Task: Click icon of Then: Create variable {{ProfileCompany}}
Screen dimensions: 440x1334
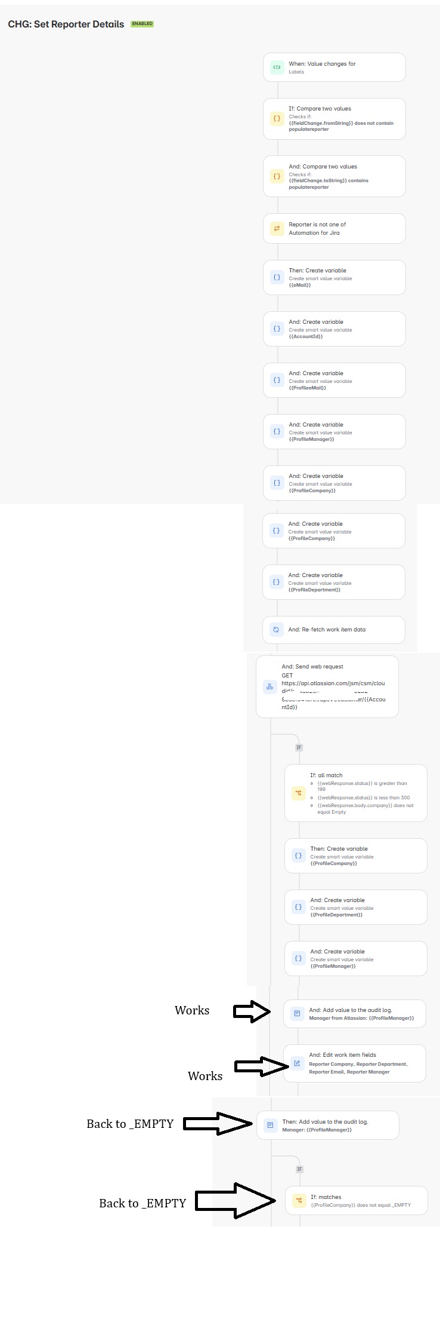Action: pos(298,855)
